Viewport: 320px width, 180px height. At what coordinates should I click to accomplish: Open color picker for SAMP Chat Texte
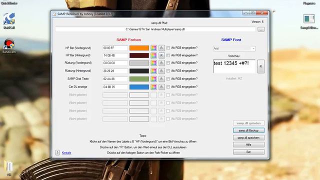click(153, 79)
